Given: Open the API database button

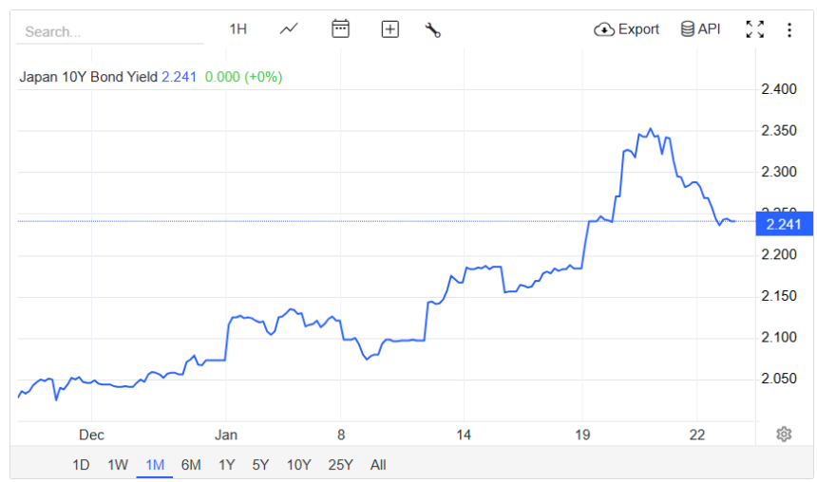Looking at the screenshot, I should click(x=700, y=29).
